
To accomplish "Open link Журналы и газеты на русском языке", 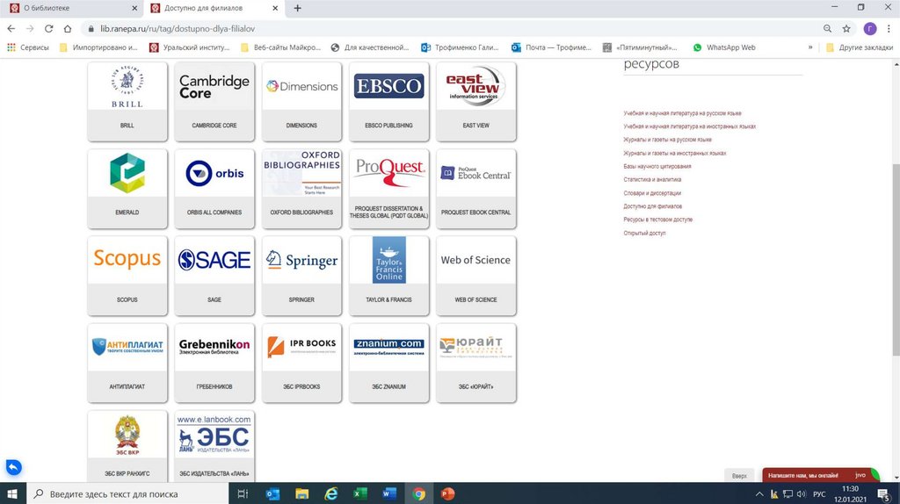I will 667,140.
